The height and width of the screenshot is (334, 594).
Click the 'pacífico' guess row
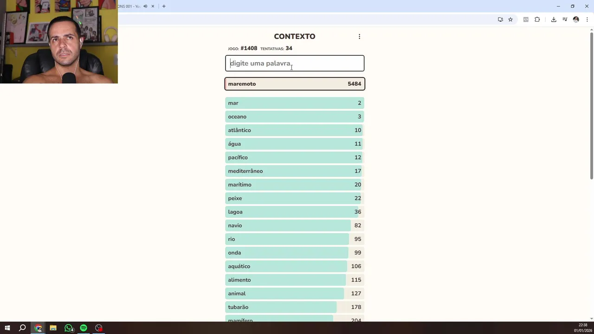point(295,157)
